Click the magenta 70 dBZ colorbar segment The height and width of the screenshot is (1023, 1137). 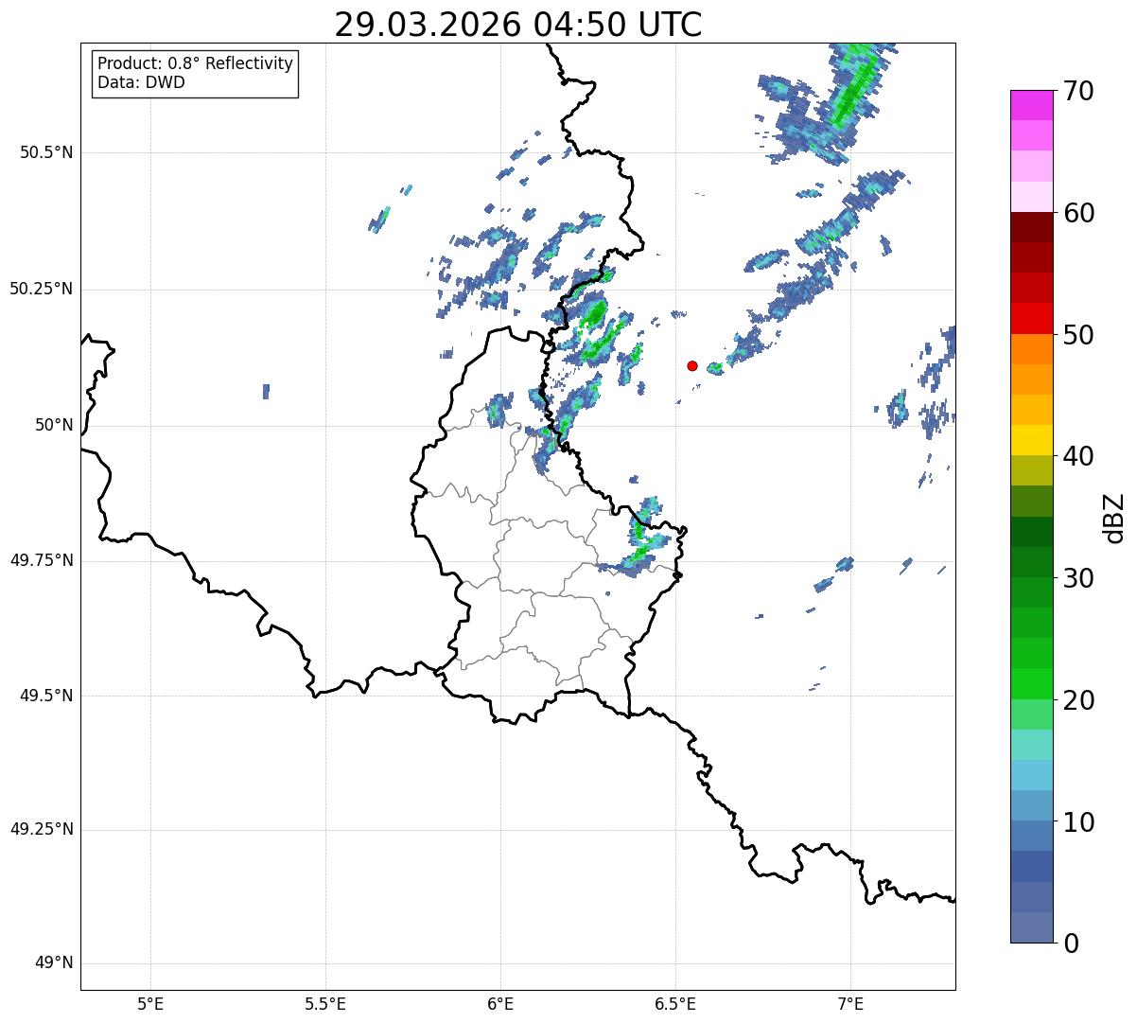1031,105
